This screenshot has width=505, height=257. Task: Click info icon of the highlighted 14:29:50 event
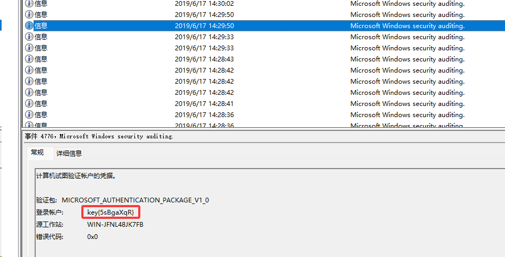click(29, 25)
